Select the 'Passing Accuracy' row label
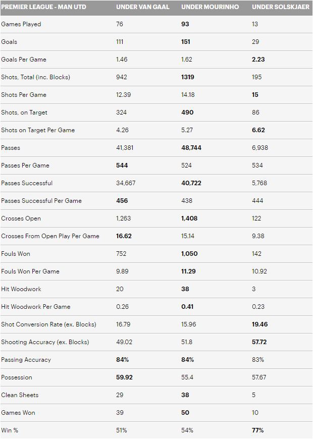The image size is (313, 439). pos(26,360)
